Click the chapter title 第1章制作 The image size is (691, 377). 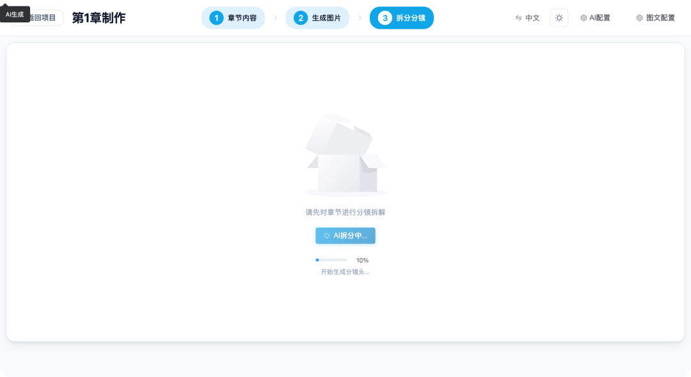[98, 18]
